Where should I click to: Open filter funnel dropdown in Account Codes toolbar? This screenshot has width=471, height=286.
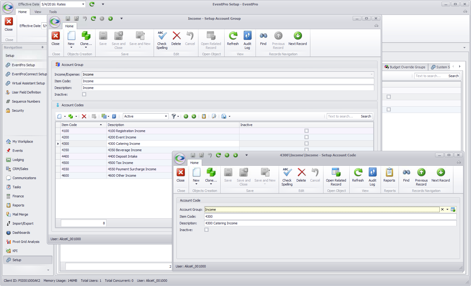pyautogui.click(x=178, y=117)
